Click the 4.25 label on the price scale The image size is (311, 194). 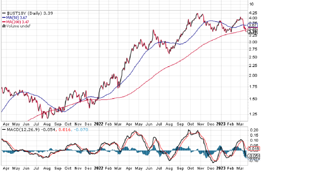tap(253, 13)
